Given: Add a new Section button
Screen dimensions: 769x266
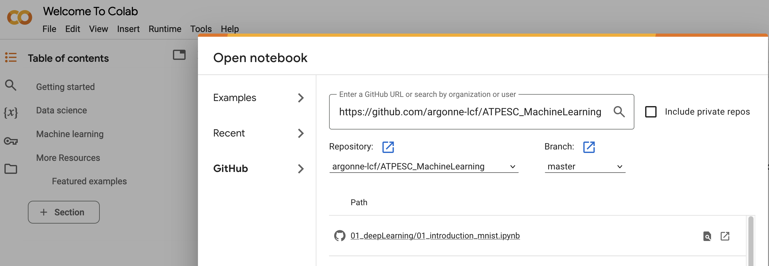Looking at the screenshot, I should pos(64,212).
